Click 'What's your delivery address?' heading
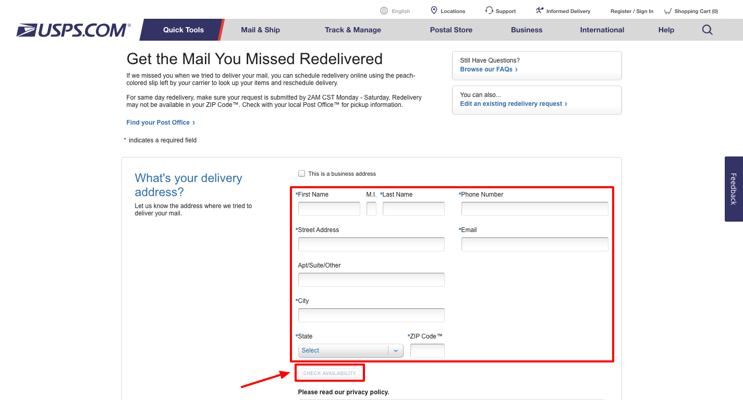The image size is (743, 400). click(x=188, y=185)
